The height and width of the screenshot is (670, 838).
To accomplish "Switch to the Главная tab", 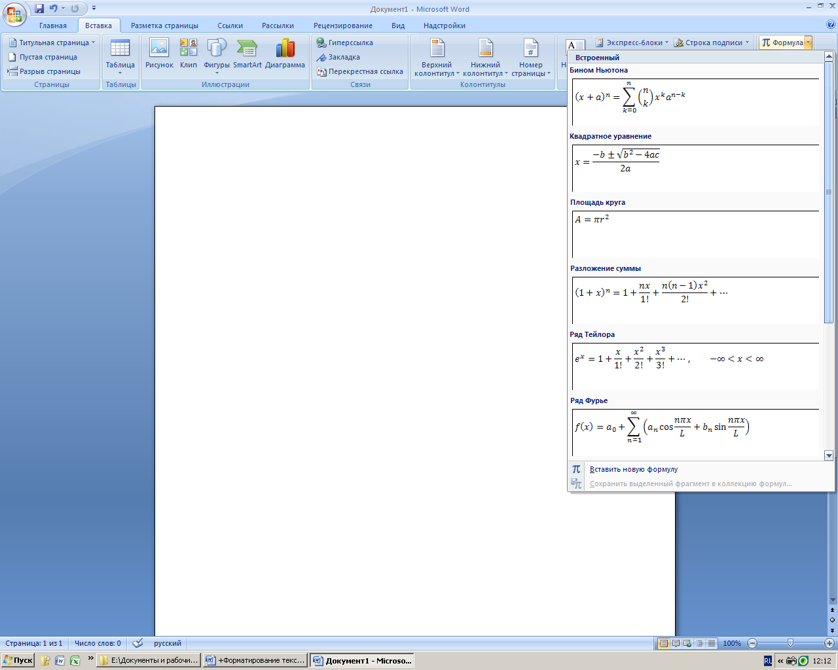I will pyautogui.click(x=53, y=26).
